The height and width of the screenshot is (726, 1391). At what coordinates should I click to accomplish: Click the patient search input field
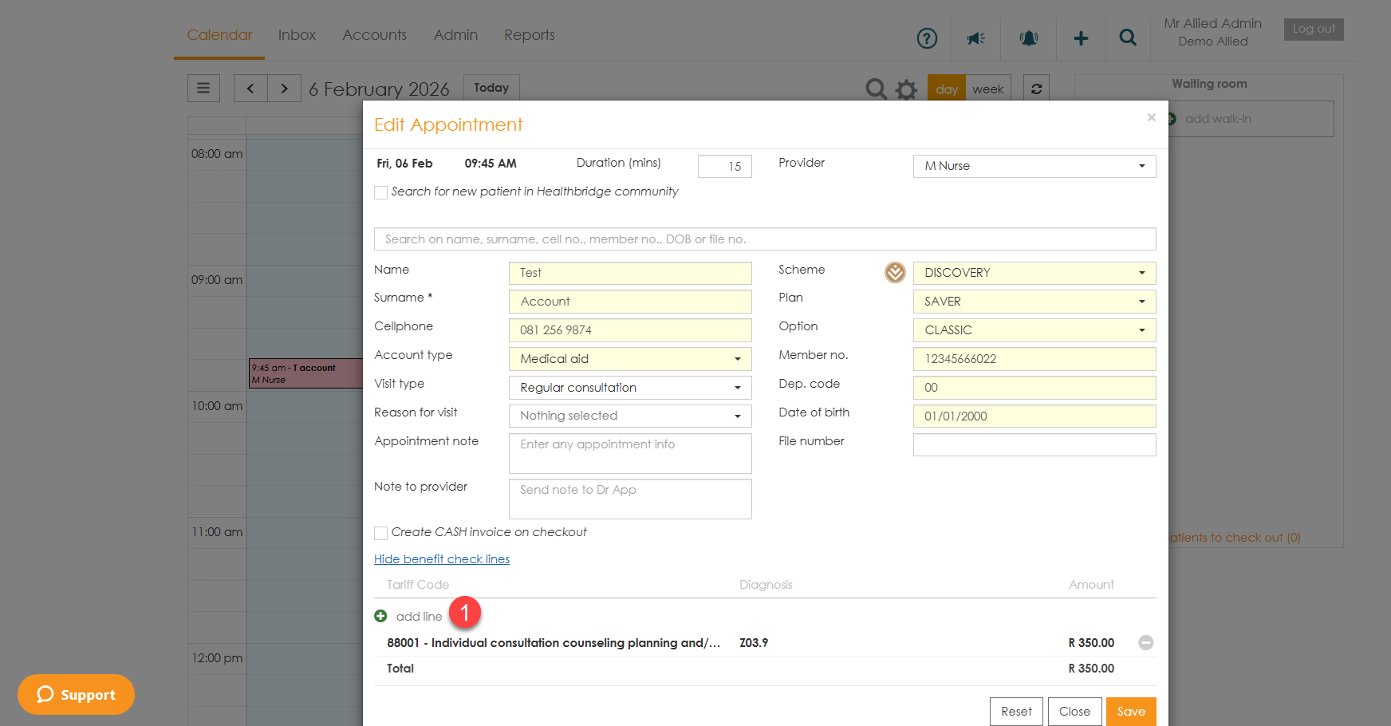(764, 239)
